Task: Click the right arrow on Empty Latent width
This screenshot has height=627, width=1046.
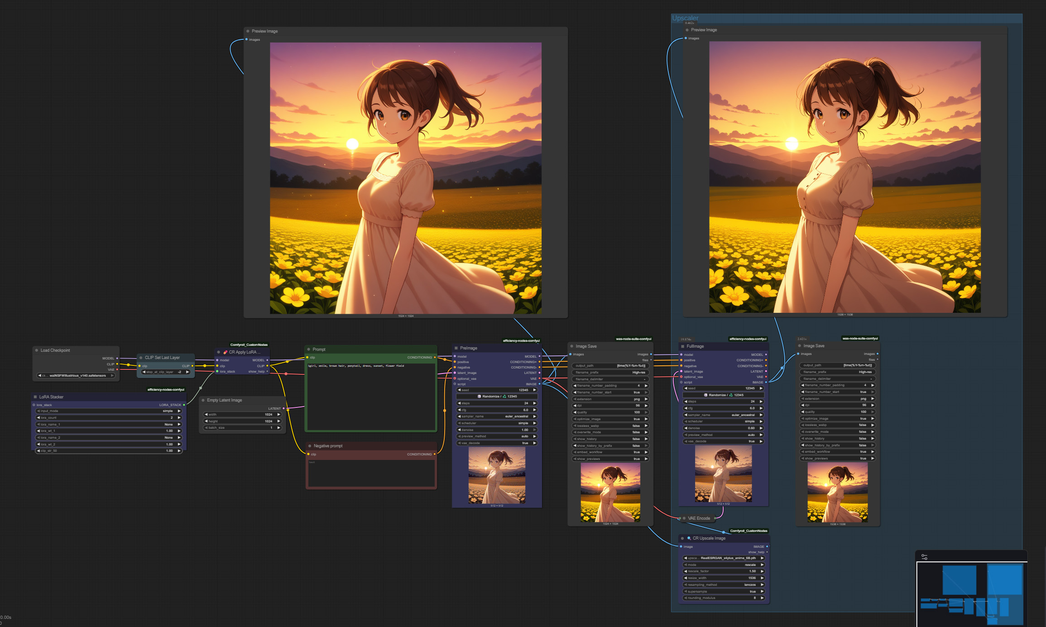Action: click(279, 414)
